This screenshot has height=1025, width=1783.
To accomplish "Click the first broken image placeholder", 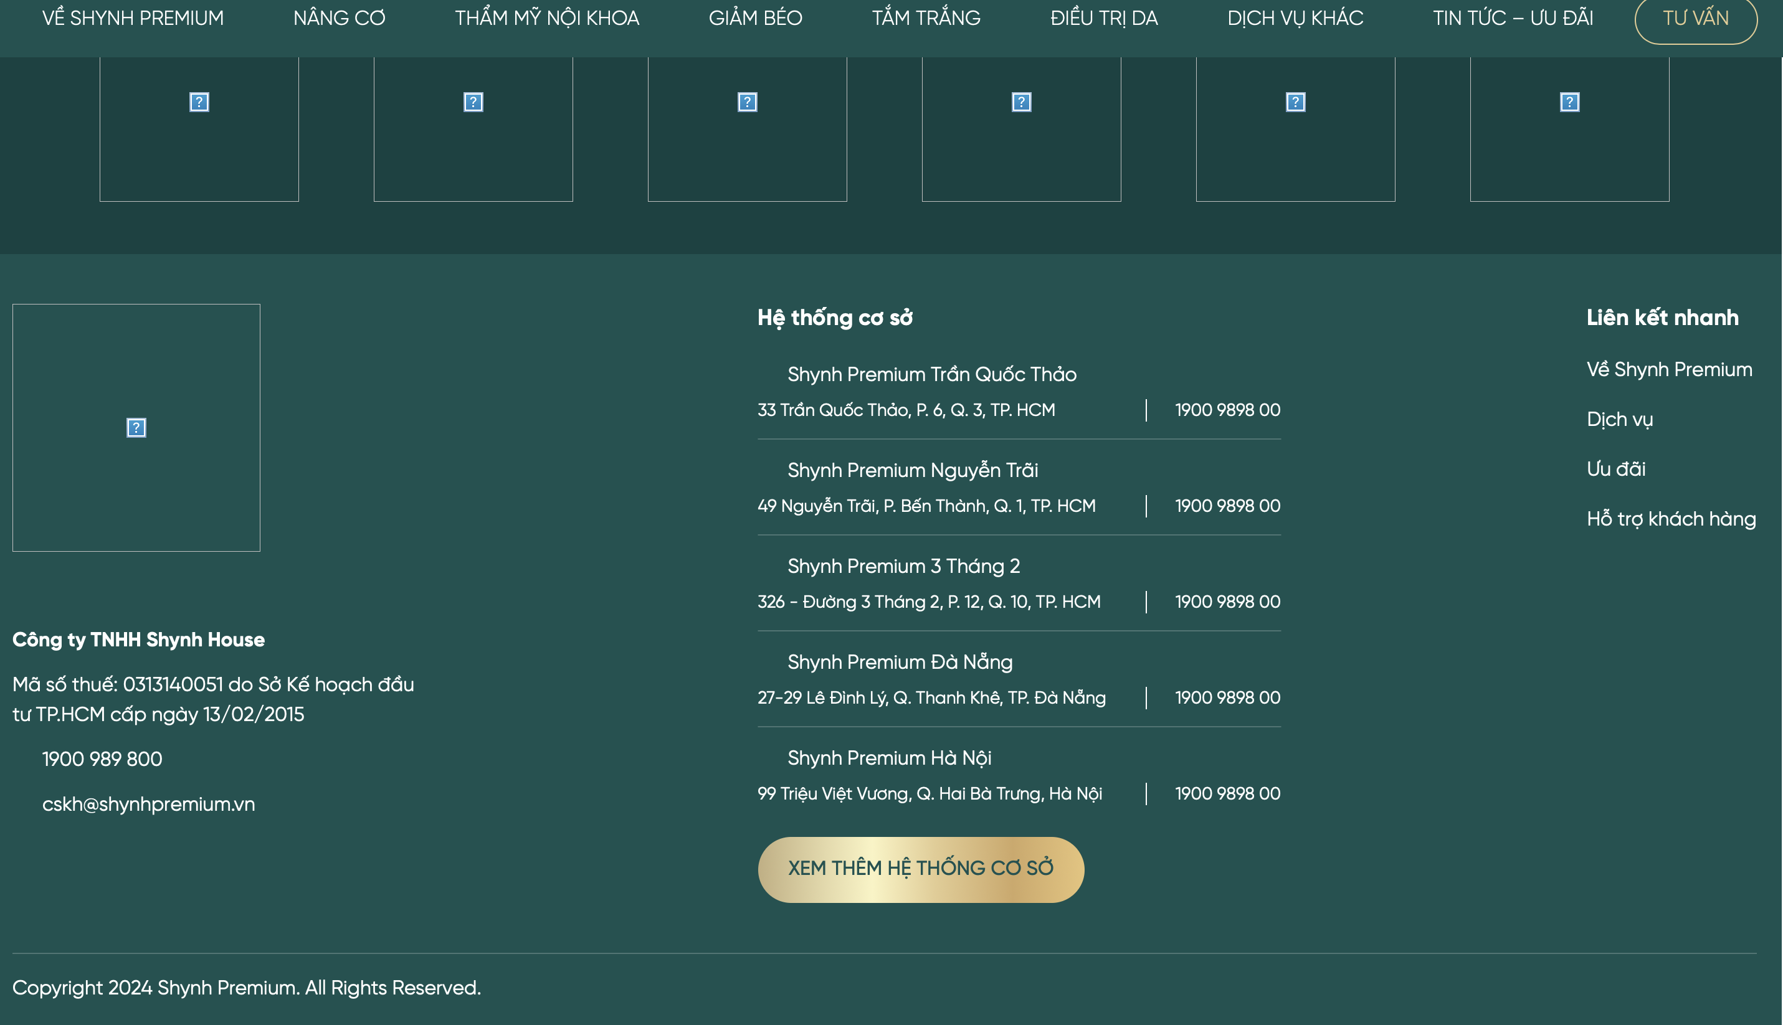I will click(x=199, y=129).
